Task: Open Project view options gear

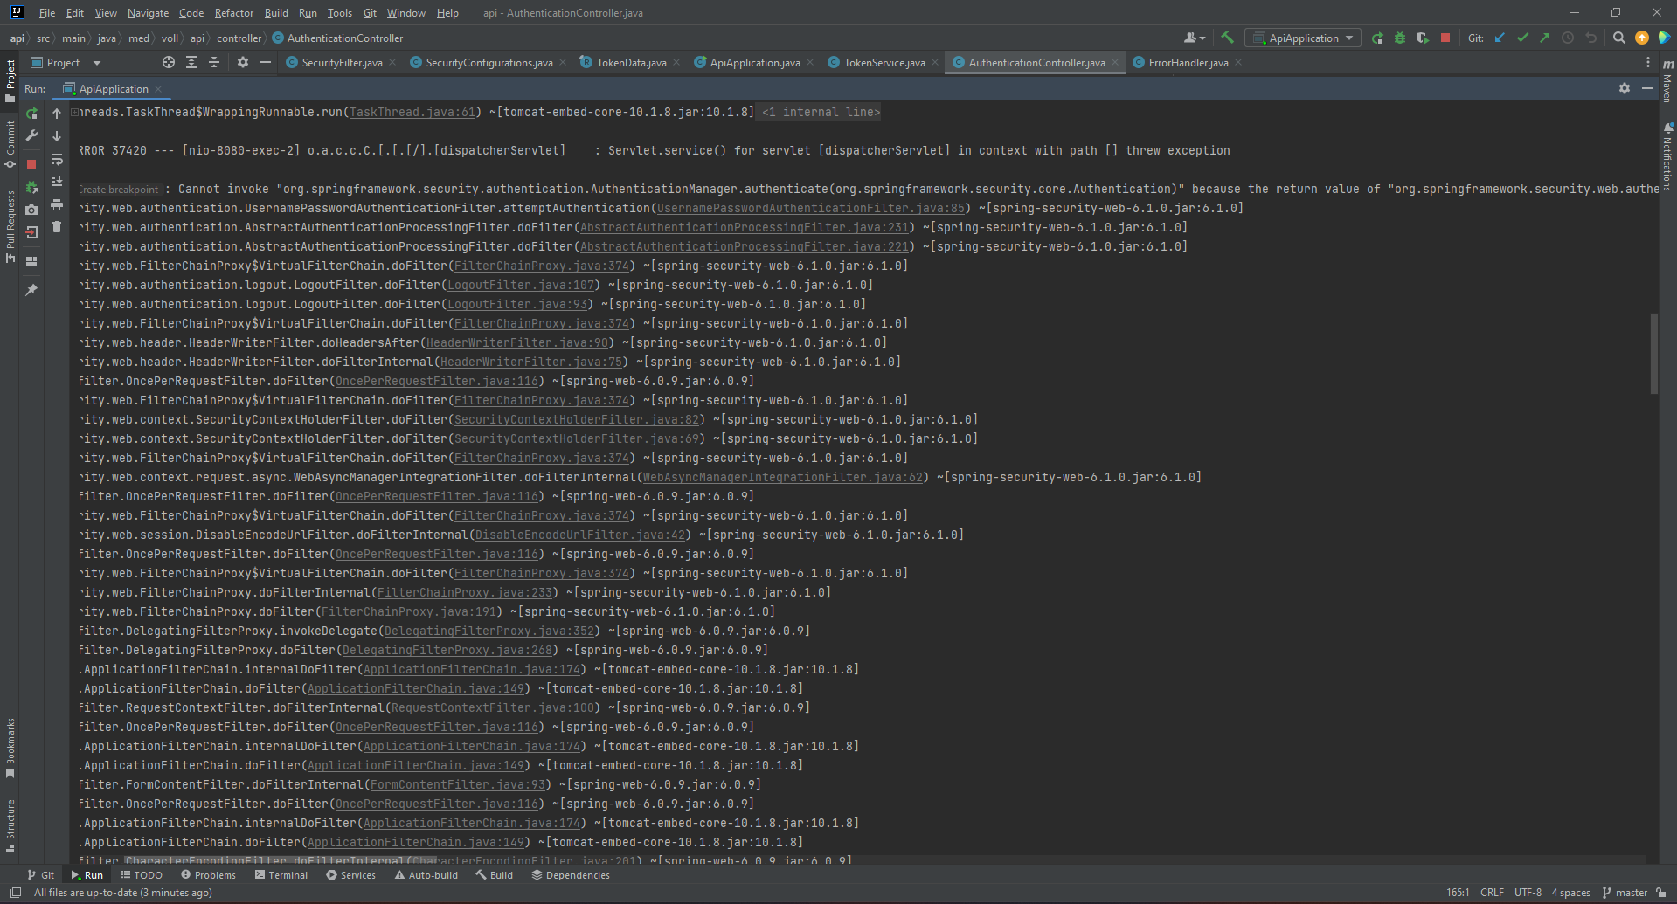Action: coord(243,62)
